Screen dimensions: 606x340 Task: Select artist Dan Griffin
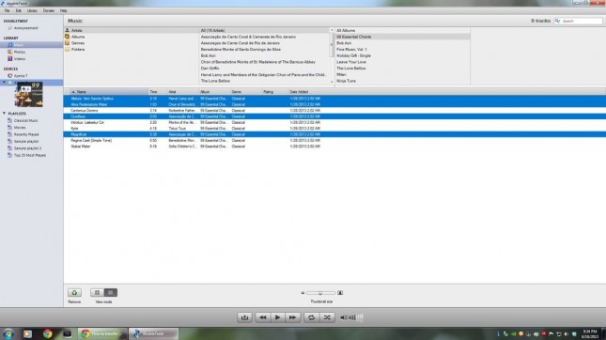pyautogui.click(x=210, y=68)
